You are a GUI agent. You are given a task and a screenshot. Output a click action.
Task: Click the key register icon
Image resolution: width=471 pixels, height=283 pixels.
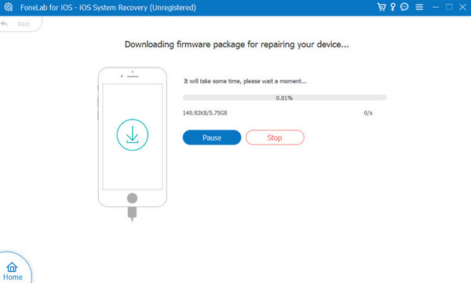click(393, 7)
